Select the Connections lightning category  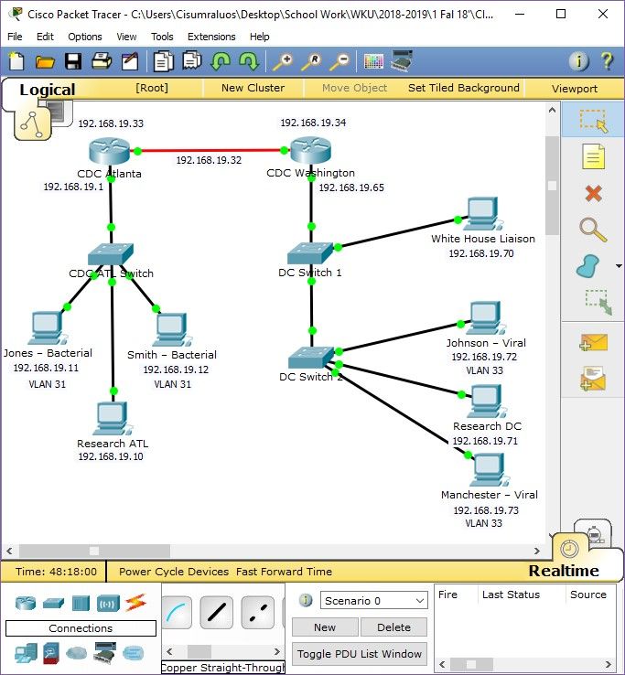click(135, 603)
